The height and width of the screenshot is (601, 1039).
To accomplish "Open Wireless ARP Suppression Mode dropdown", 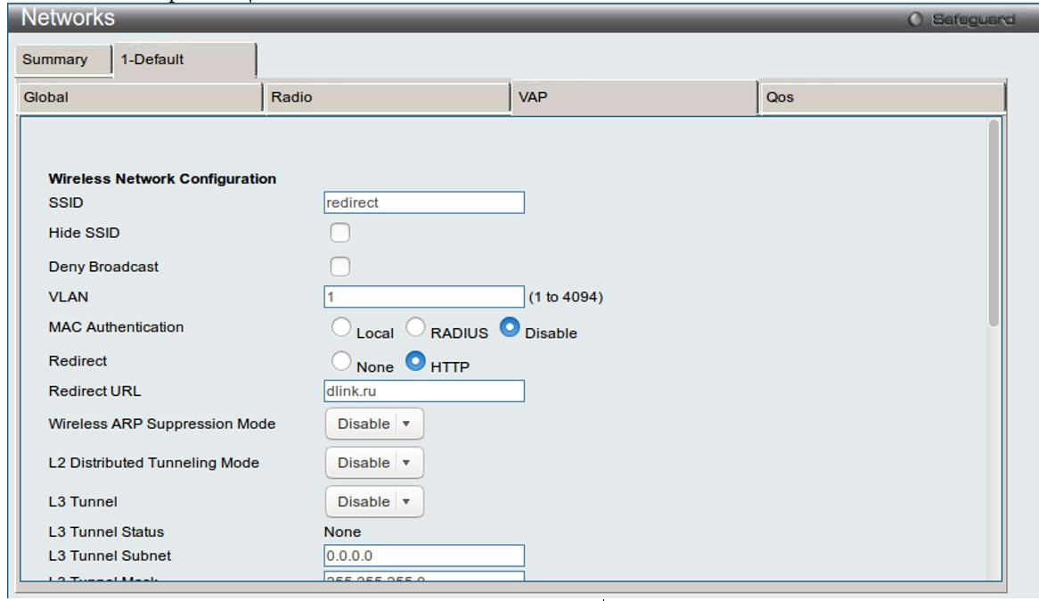I will point(374,424).
